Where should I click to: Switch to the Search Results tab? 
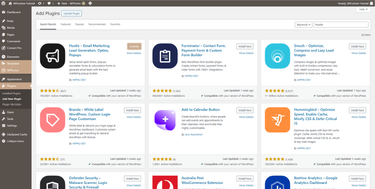pyautogui.click(x=48, y=24)
